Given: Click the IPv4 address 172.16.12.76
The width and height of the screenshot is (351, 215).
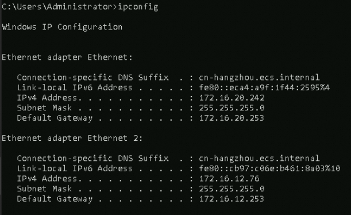Looking at the screenshot, I should 229,179.
